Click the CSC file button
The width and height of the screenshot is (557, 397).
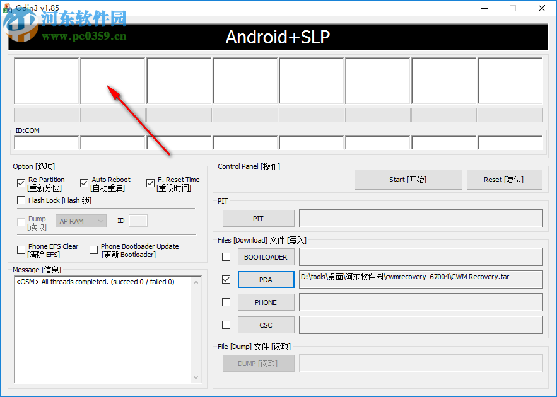pyautogui.click(x=266, y=325)
